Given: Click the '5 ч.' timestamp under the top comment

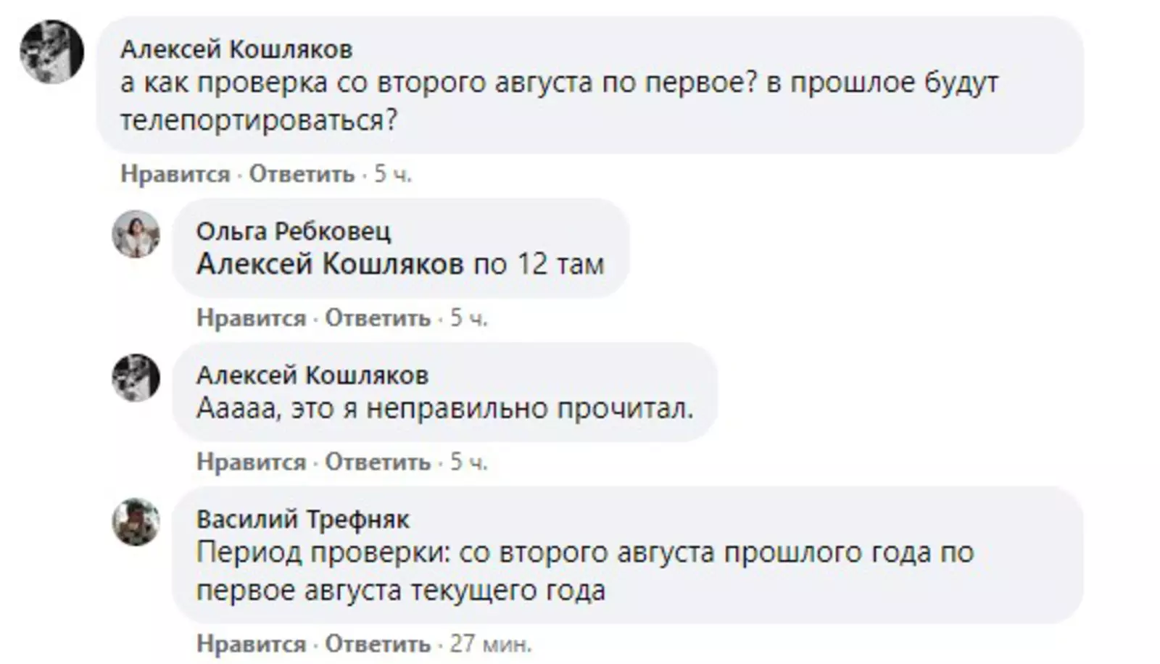Looking at the screenshot, I should (393, 175).
